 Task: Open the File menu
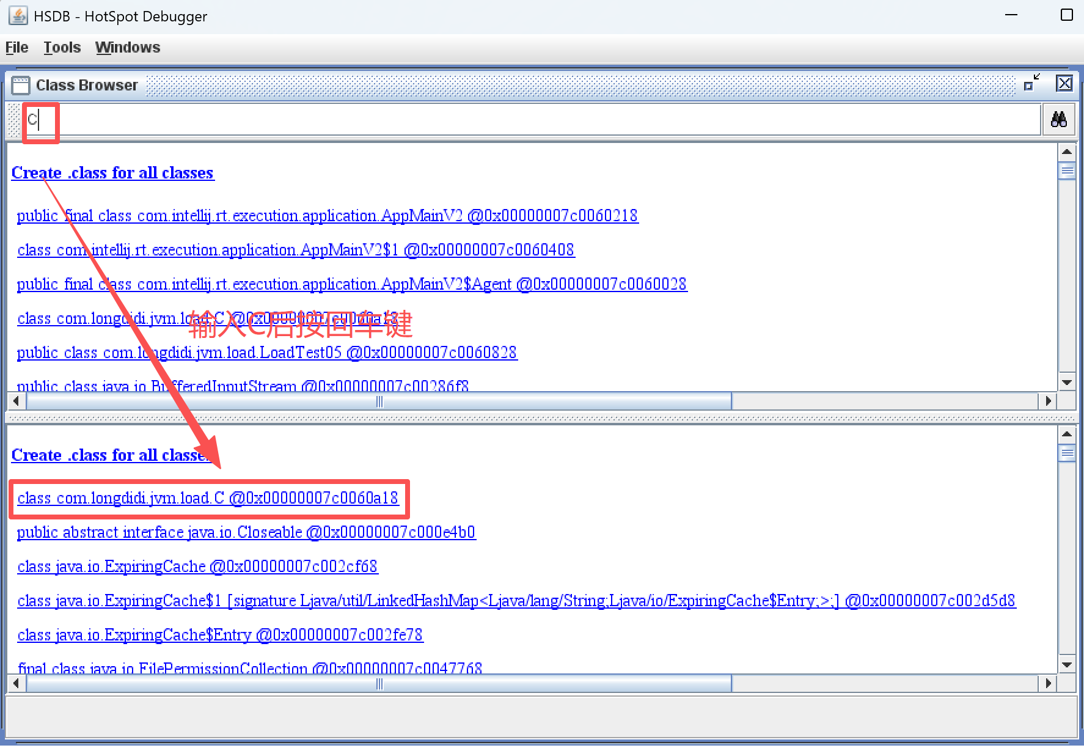(16, 47)
